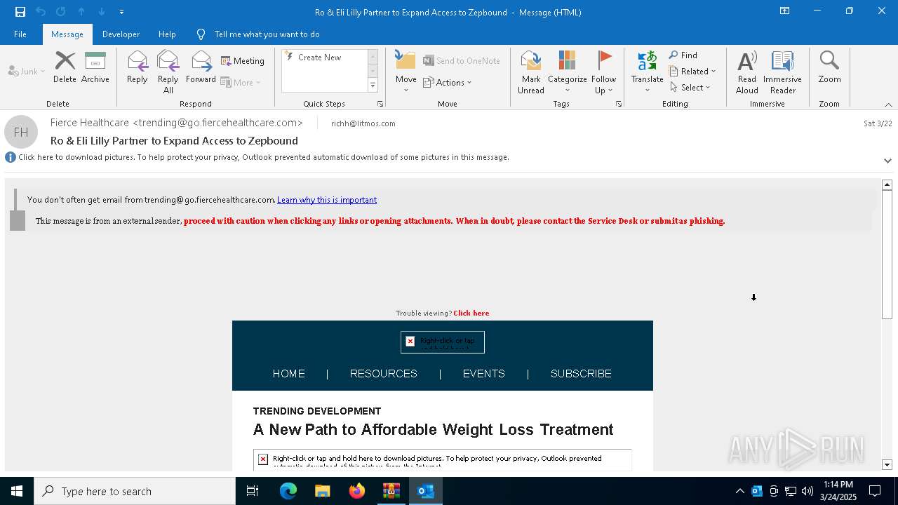Click the download pictures info bar
Screen dimensions: 898x505
click(264, 157)
